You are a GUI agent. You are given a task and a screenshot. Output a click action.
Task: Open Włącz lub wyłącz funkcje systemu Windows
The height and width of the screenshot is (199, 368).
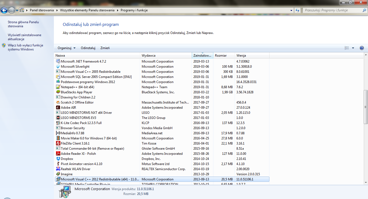[25, 47]
